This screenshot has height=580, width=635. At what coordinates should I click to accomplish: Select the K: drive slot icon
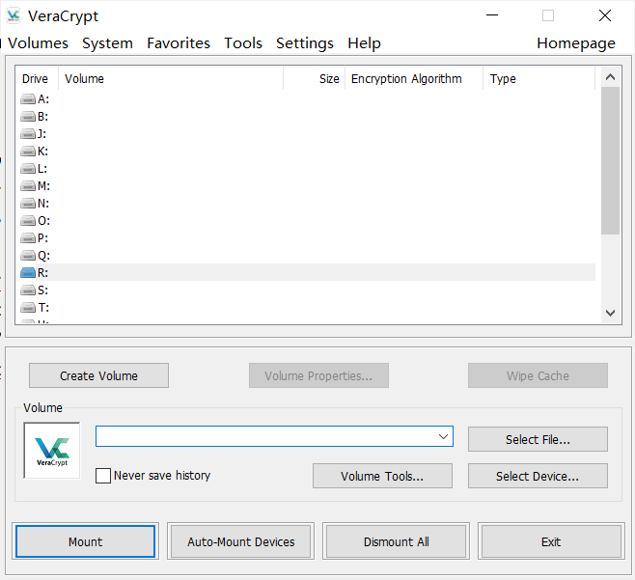click(28, 152)
